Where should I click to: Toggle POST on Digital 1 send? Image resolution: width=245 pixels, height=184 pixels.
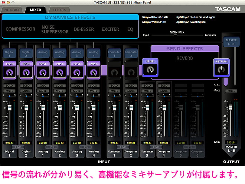9,64
